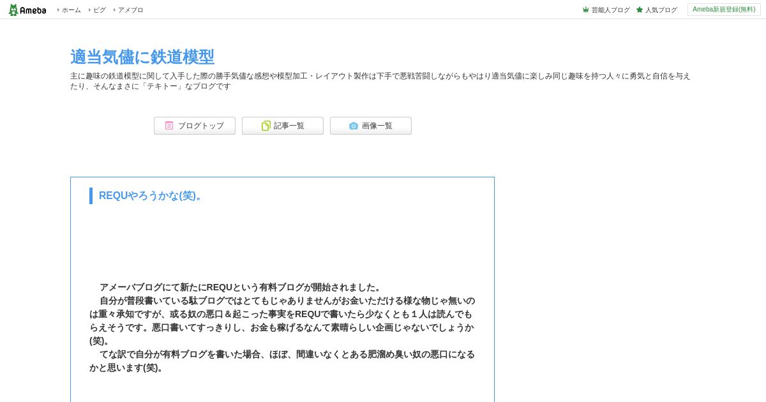Open the ホーム link in top bar
Image resolution: width=766 pixels, height=402 pixels.
coord(71,10)
